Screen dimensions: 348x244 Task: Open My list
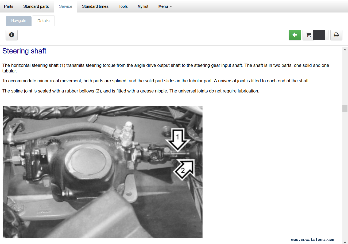143,6
